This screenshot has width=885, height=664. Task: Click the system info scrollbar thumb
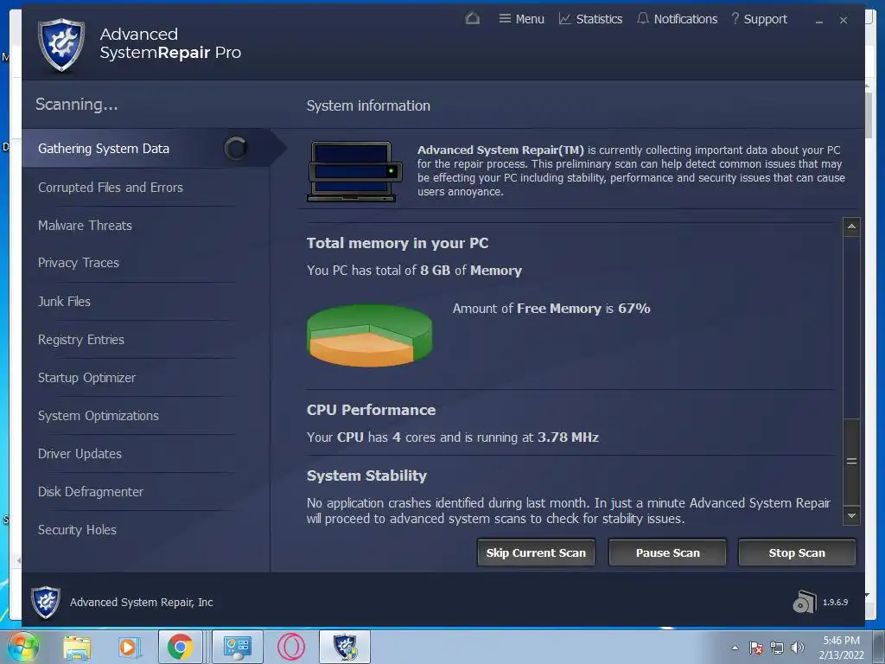851,462
